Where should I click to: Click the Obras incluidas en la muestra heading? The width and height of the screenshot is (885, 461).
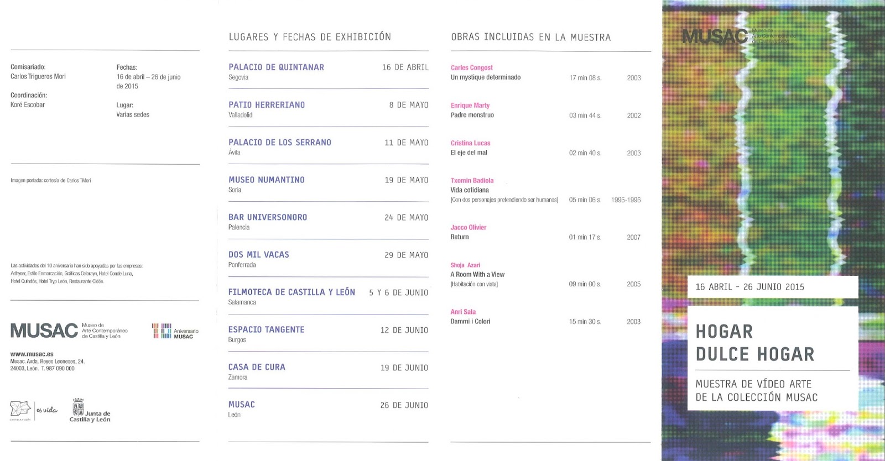530,37
